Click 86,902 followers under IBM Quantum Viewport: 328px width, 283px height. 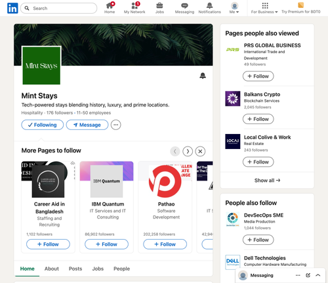pos(100,234)
